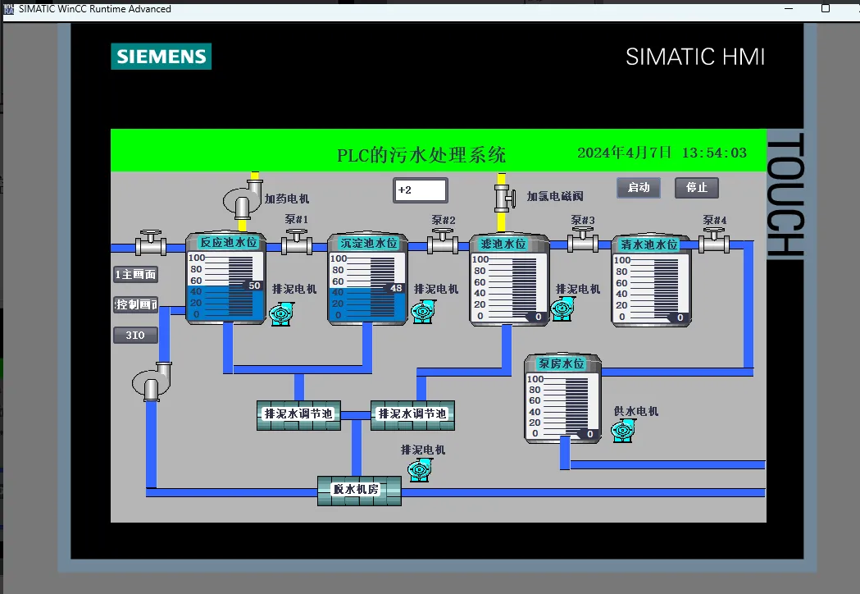Viewport: 860px width, 594px height.
Task: Open the 3IO screen
Action: (135, 335)
